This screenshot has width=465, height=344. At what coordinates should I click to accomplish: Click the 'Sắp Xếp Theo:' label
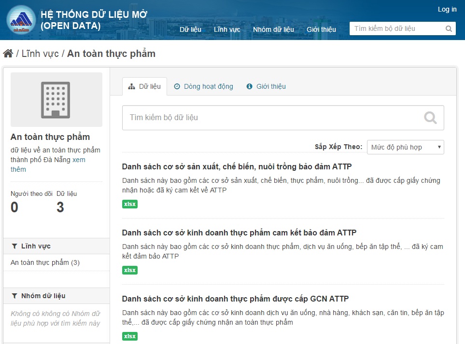click(338, 147)
